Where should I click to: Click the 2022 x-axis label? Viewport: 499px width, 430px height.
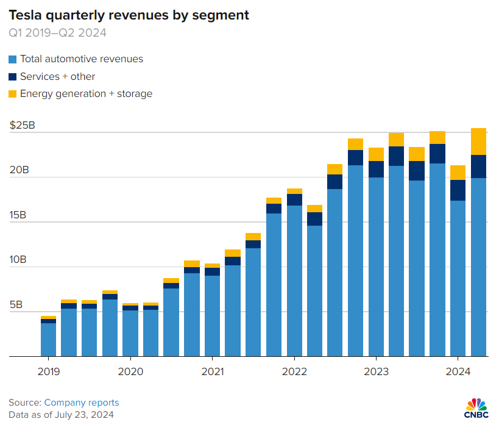[294, 371]
